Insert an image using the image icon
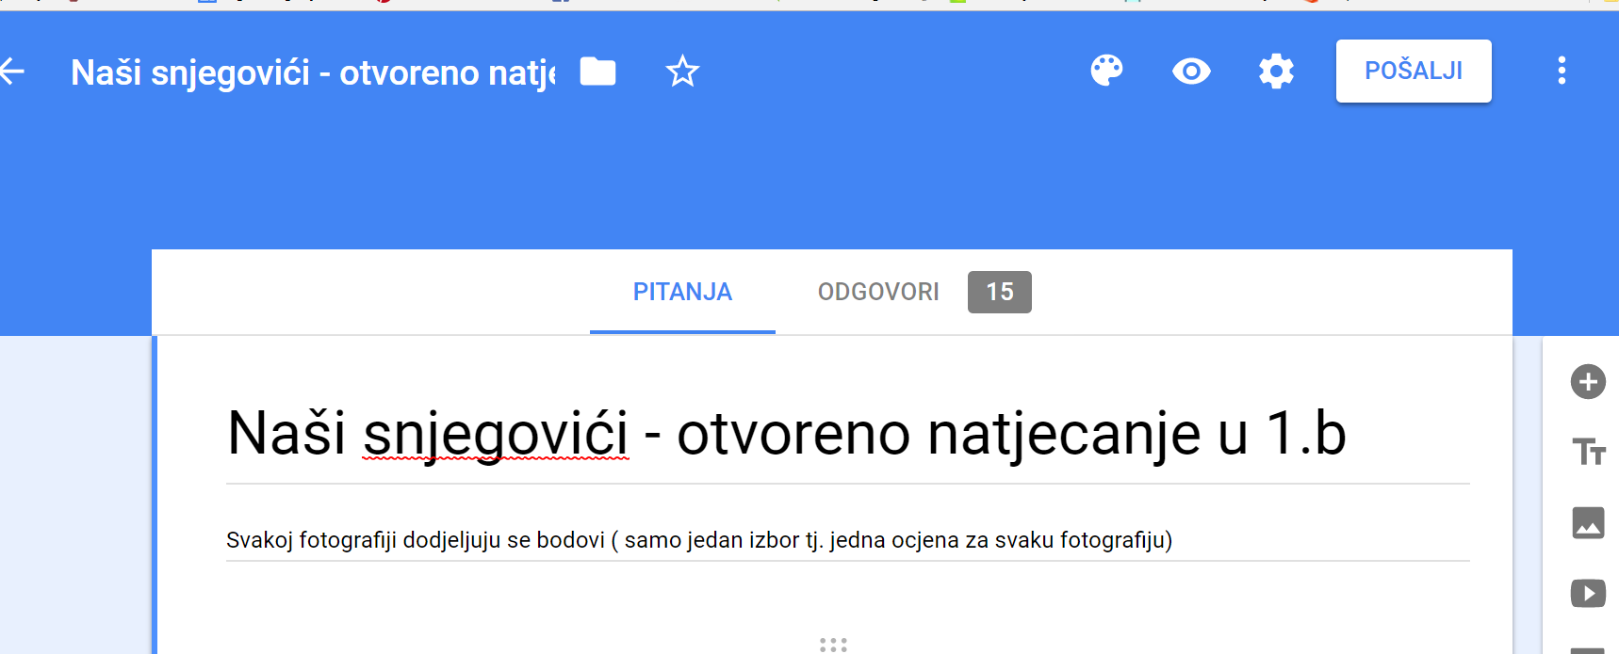Viewport: 1619px width, 654px height. 1588,522
